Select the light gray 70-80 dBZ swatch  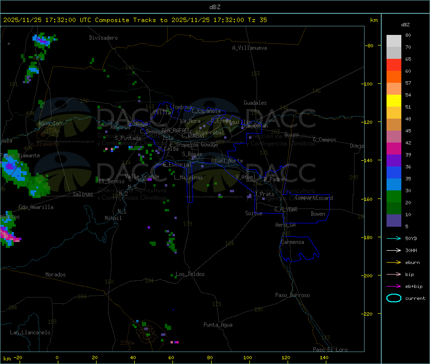(x=394, y=41)
